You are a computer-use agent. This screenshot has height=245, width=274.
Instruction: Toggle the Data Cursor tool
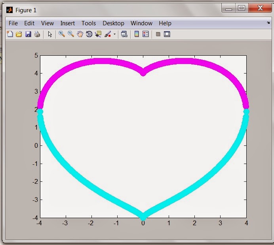point(98,34)
